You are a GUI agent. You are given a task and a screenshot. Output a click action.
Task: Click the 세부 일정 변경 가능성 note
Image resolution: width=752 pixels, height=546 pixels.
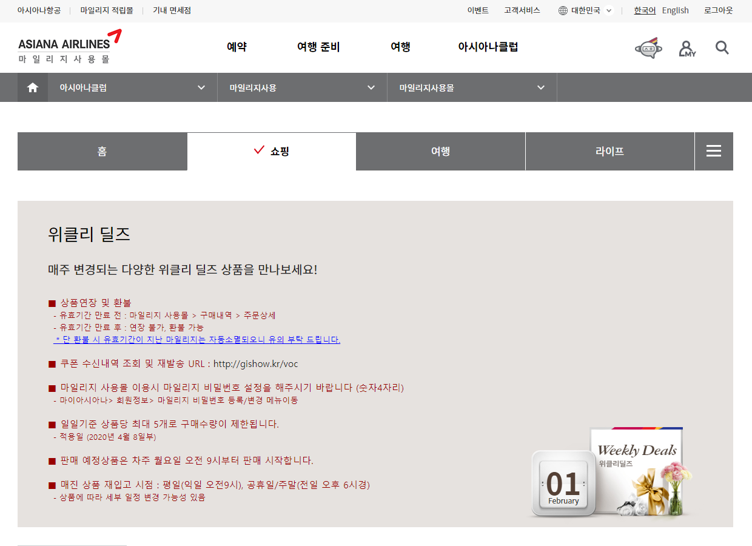pos(129,497)
